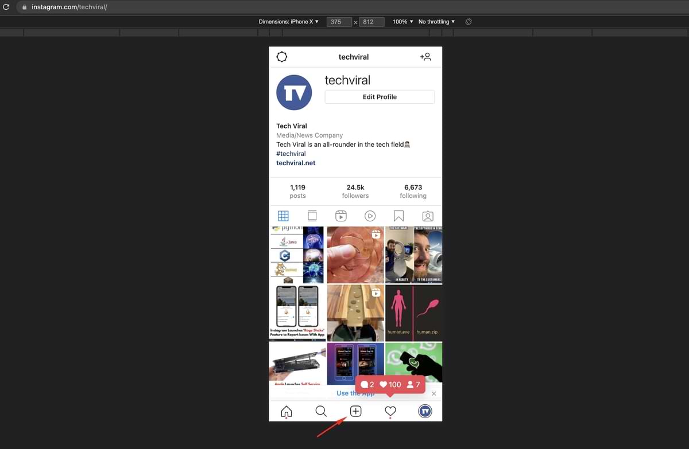Open the wooden board reel post

click(355, 313)
